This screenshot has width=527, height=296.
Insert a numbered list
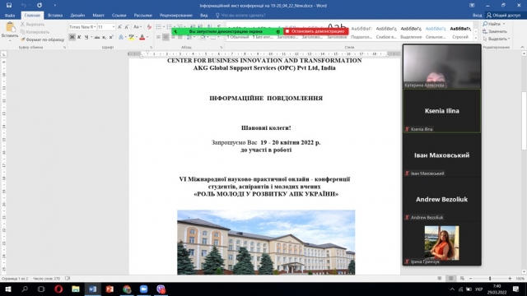click(169, 27)
